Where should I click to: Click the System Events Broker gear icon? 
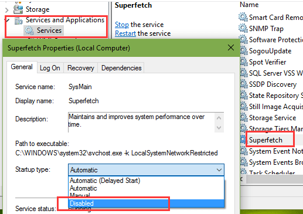(243, 162)
